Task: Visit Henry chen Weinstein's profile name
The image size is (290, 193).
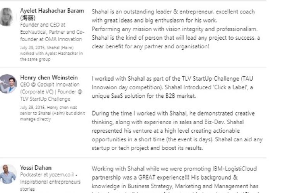Action: 49,78
